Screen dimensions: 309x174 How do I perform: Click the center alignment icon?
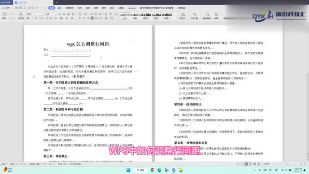84,18
